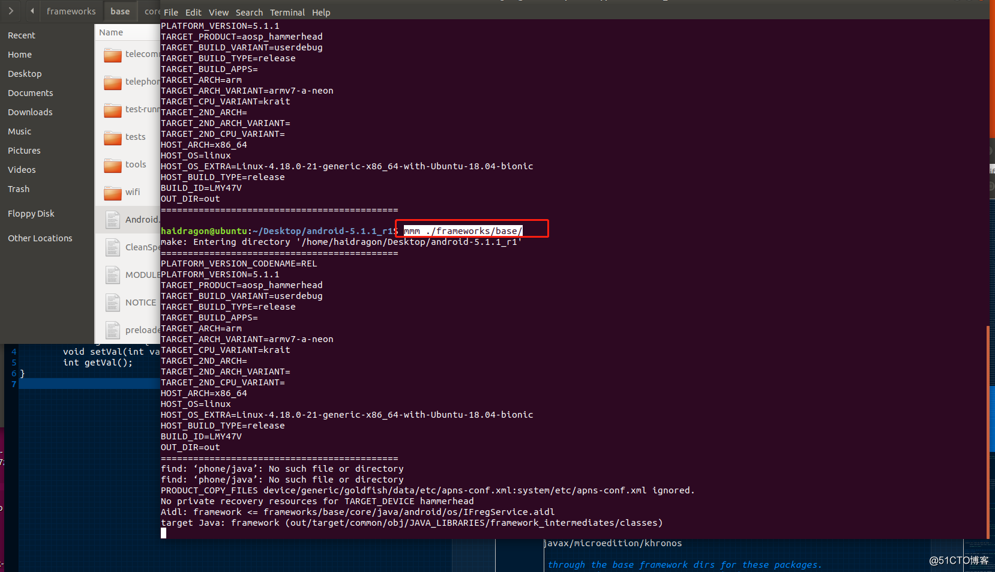This screenshot has height=572, width=995.
Task: Select the wifi folder icon
Action: pos(112,193)
